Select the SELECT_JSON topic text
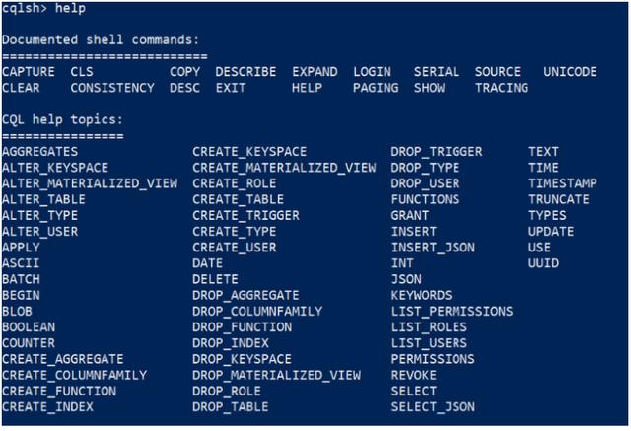Screen dimensions: 631x431 [x=433, y=407]
